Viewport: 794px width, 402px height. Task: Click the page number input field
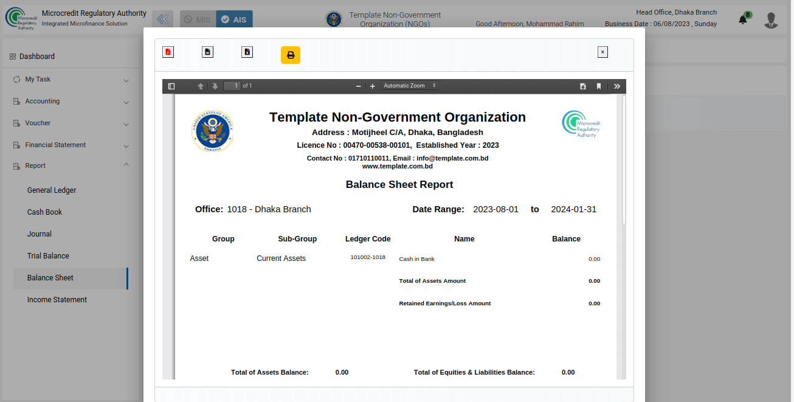[x=232, y=86]
